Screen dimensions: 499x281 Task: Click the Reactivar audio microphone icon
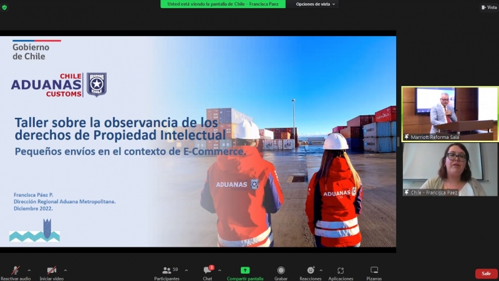[15, 270]
